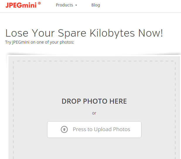
Task: Expand the Products dropdown arrow
Action: [x=76, y=5]
